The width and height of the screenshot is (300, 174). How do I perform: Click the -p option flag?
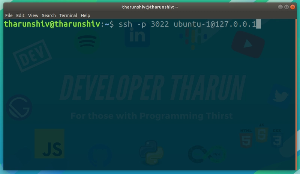tap(141, 25)
